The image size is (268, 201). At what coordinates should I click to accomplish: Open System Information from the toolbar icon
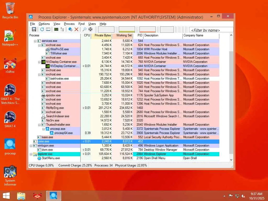pyautogui.click(x=56, y=29)
